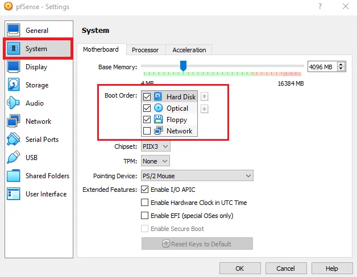
Task: Open the General settings icon
Action: tap(14, 30)
